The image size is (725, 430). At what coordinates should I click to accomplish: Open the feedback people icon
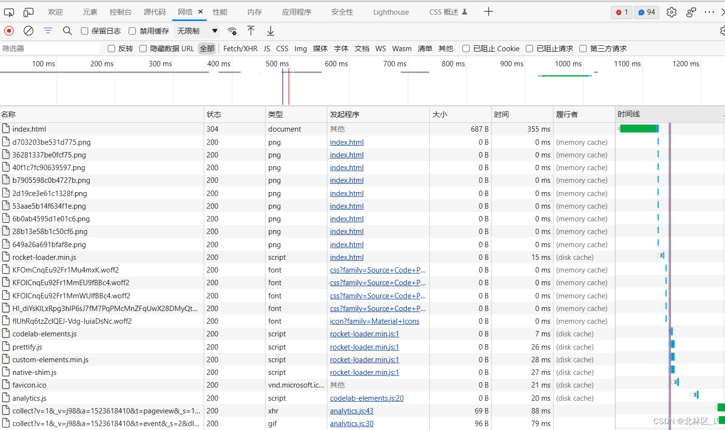(691, 12)
